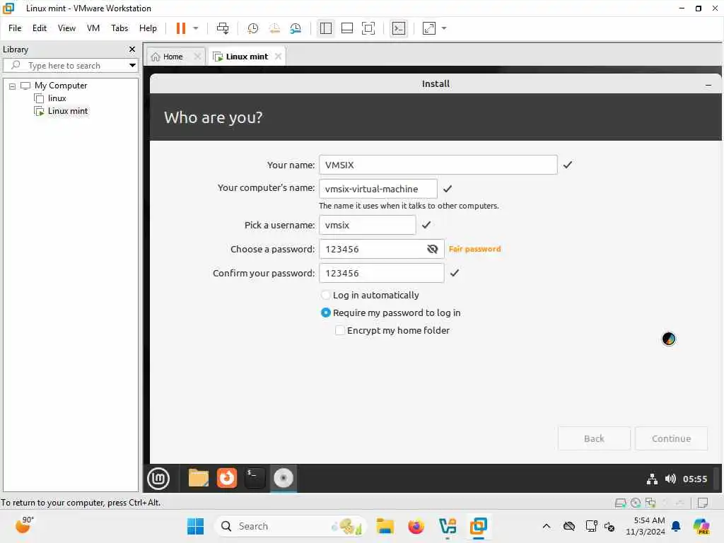Enable Encrypt my home folder checkbox

click(340, 331)
